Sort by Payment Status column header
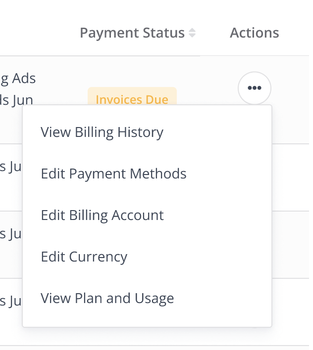Image resolution: width=313 pixels, height=350 pixels. coord(132,33)
